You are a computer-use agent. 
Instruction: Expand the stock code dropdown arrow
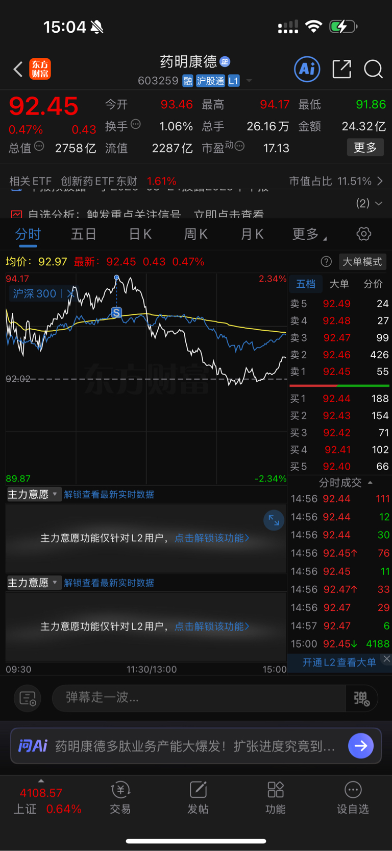[x=249, y=81]
